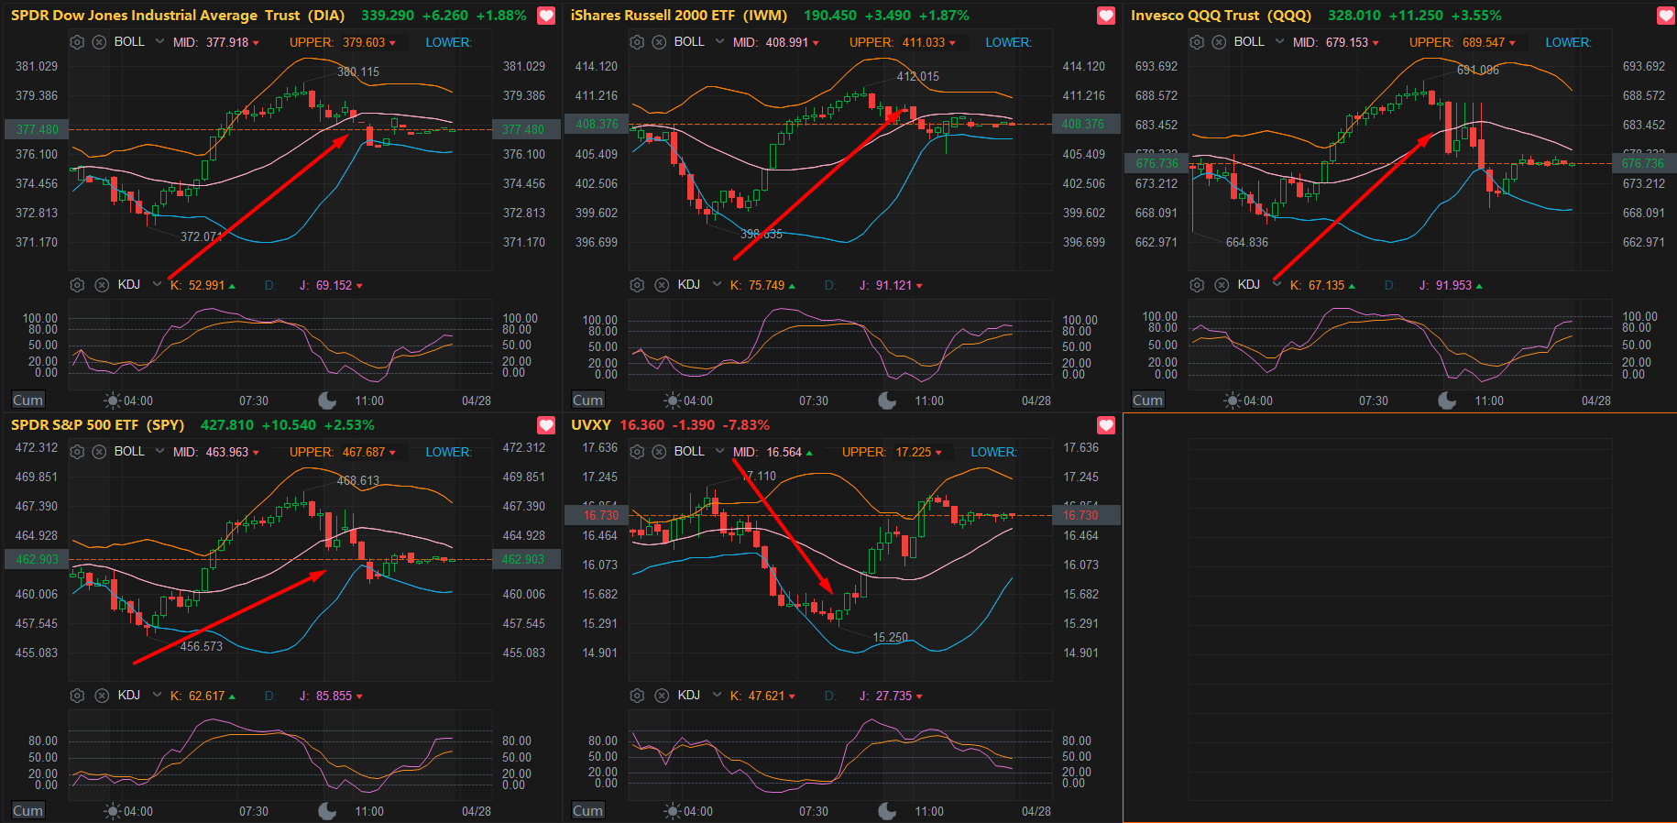Click Cum button below UVXY chart
Viewport: 1677px width, 823px height.
tap(587, 811)
